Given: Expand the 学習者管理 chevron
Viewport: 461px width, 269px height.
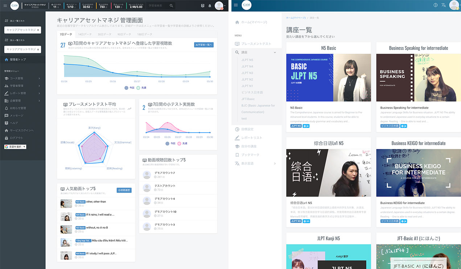Looking at the screenshot, I should pos(39,86).
